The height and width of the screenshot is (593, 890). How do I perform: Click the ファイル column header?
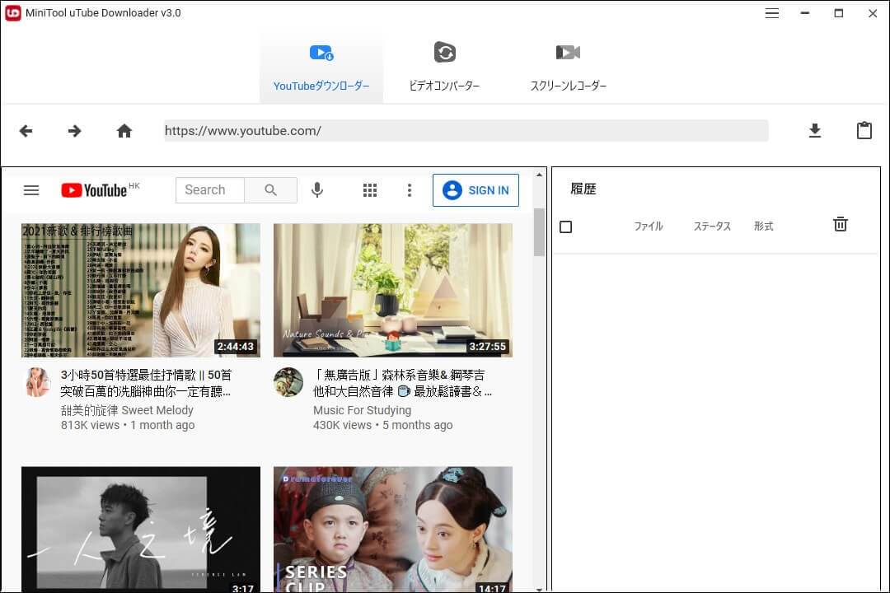[x=649, y=226]
